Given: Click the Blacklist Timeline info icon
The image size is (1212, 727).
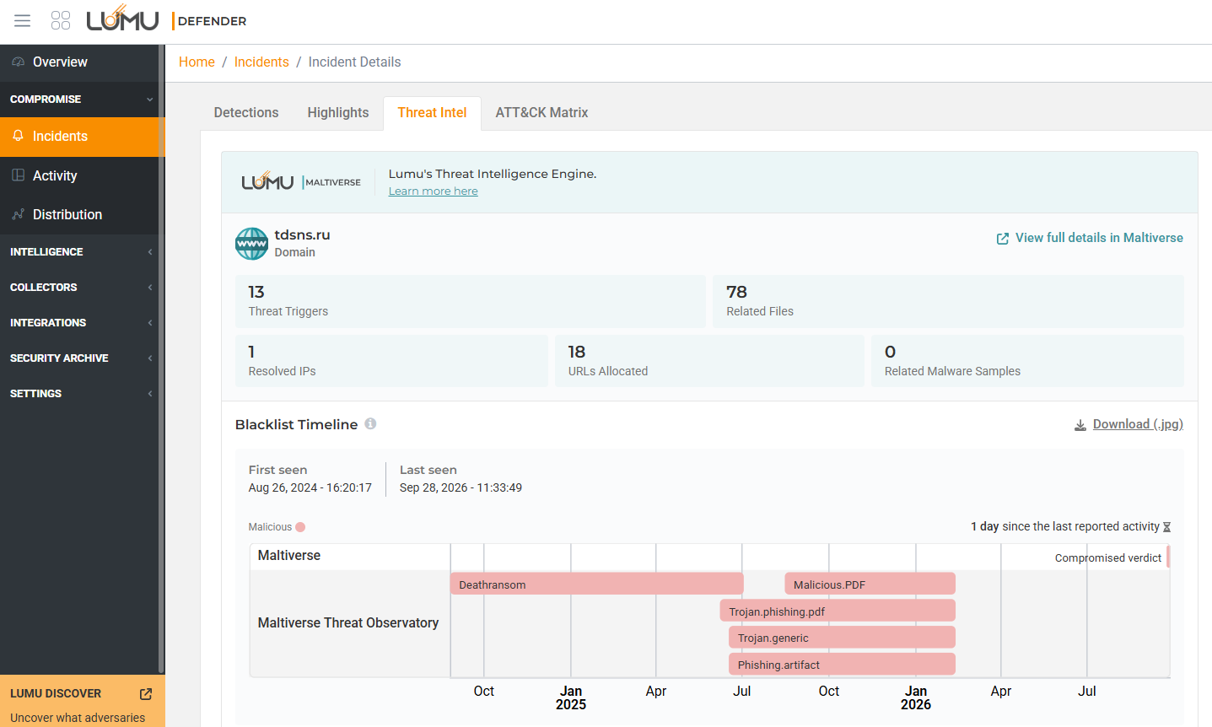Looking at the screenshot, I should tap(370, 423).
